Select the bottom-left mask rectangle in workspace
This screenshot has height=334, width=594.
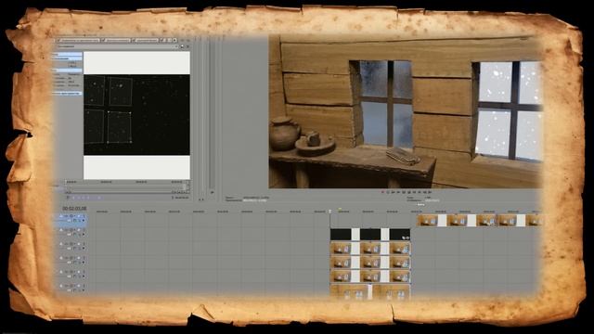pyautogui.click(x=95, y=127)
